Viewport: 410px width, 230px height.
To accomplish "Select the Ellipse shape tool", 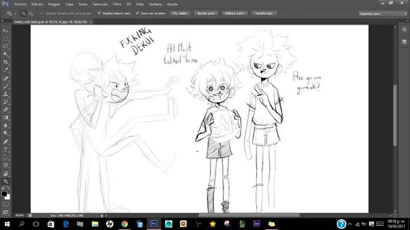I will pyautogui.click(x=6, y=165).
